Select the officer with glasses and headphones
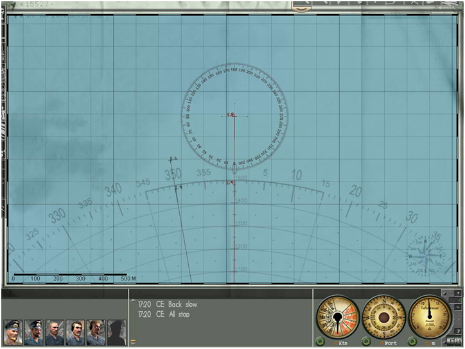 pos(96,332)
